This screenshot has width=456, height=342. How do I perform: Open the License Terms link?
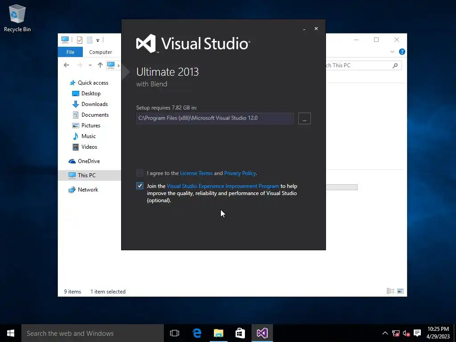click(196, 173)
